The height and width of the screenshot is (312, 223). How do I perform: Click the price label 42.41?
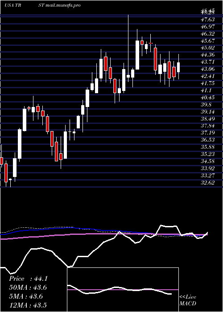[208, 76]
